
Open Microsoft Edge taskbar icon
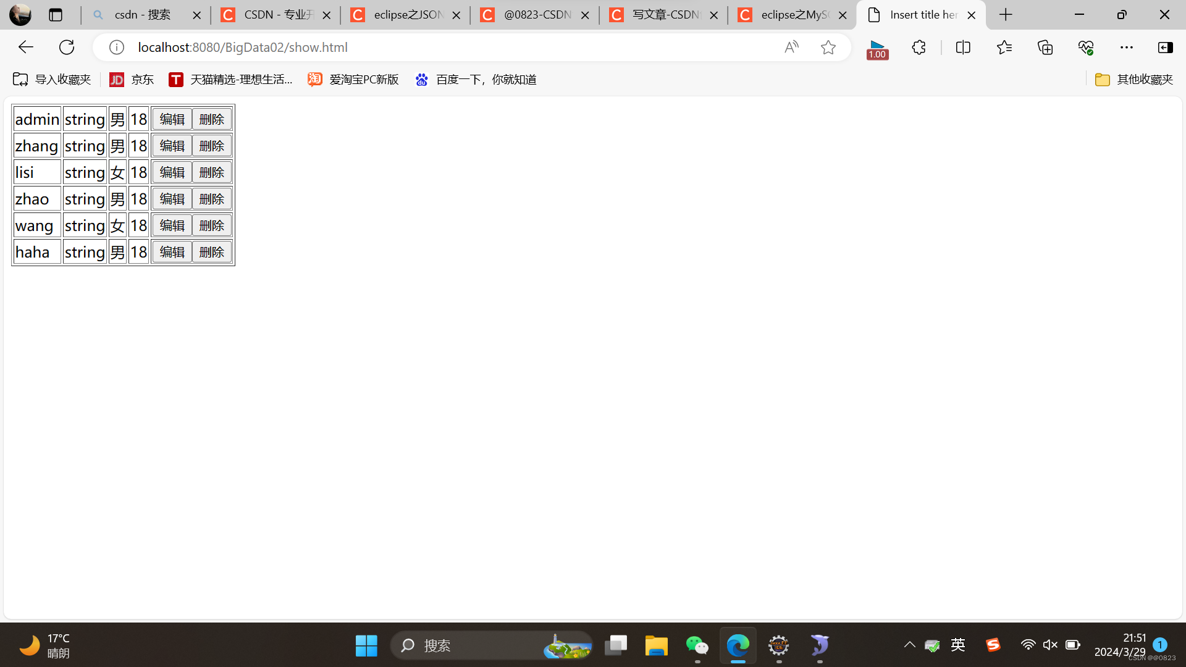click(x=738, y=645)
